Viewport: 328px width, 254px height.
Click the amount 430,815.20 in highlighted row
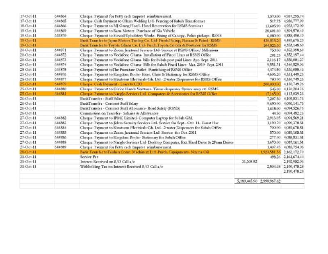click(x=272, y=40)
